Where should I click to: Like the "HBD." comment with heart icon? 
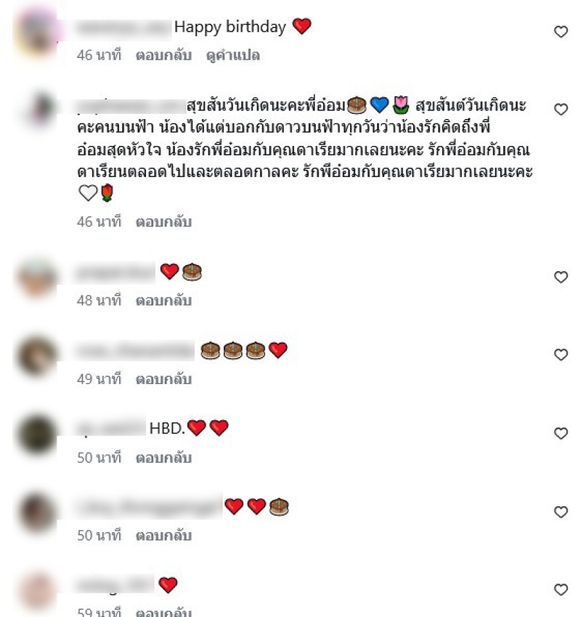point(561,433)
